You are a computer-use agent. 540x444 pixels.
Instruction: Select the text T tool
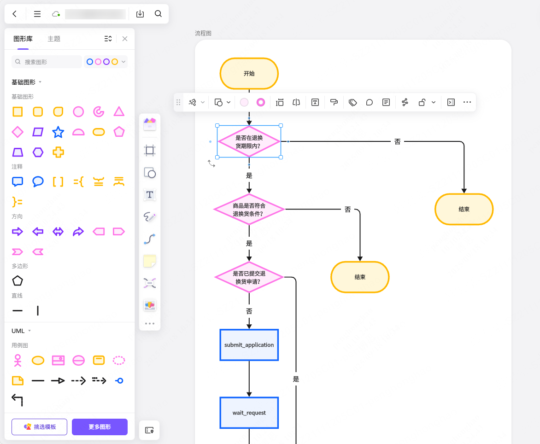point(150,195)
